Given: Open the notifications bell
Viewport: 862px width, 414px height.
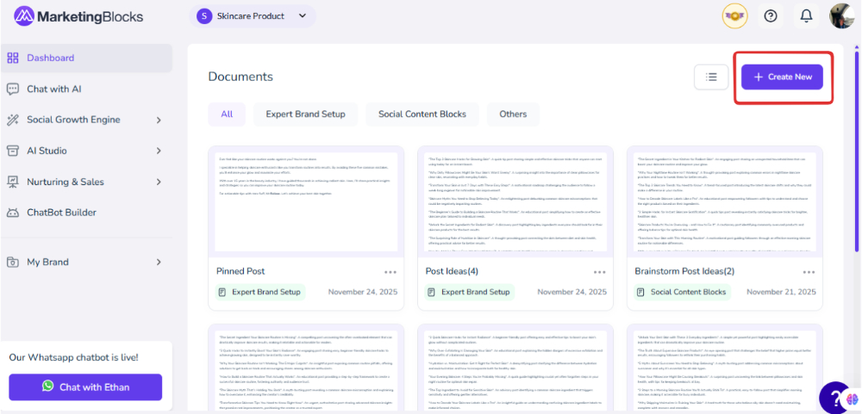Looking at the screenshot, I should (806, 15).
